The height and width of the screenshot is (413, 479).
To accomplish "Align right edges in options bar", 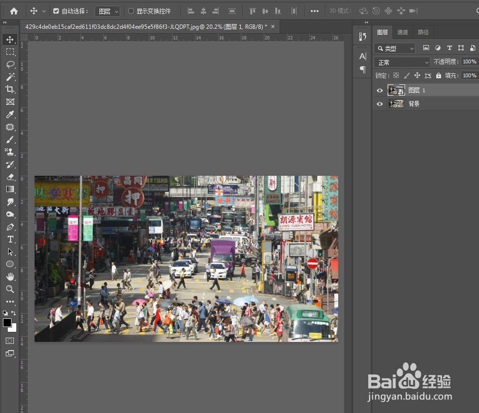I will pos(216,11).
